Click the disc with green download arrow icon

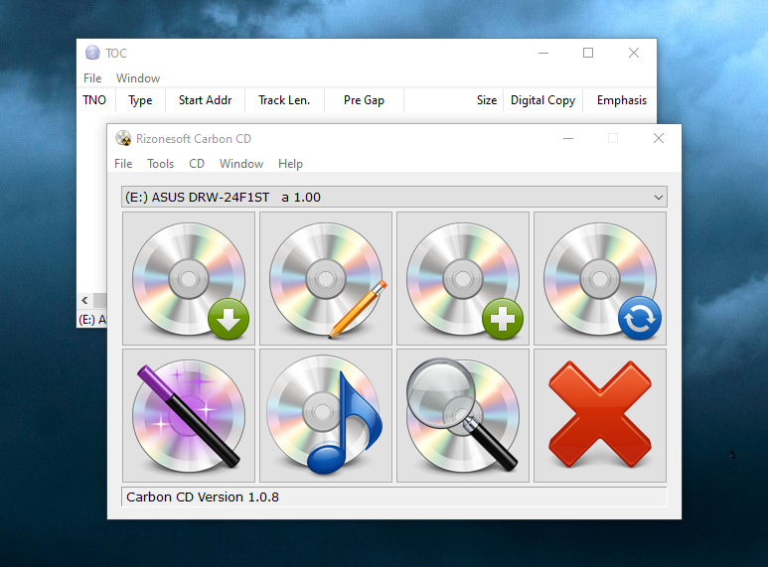click(x=189, y=279)
